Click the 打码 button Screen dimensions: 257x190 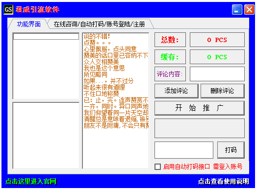tap(231, 150)
